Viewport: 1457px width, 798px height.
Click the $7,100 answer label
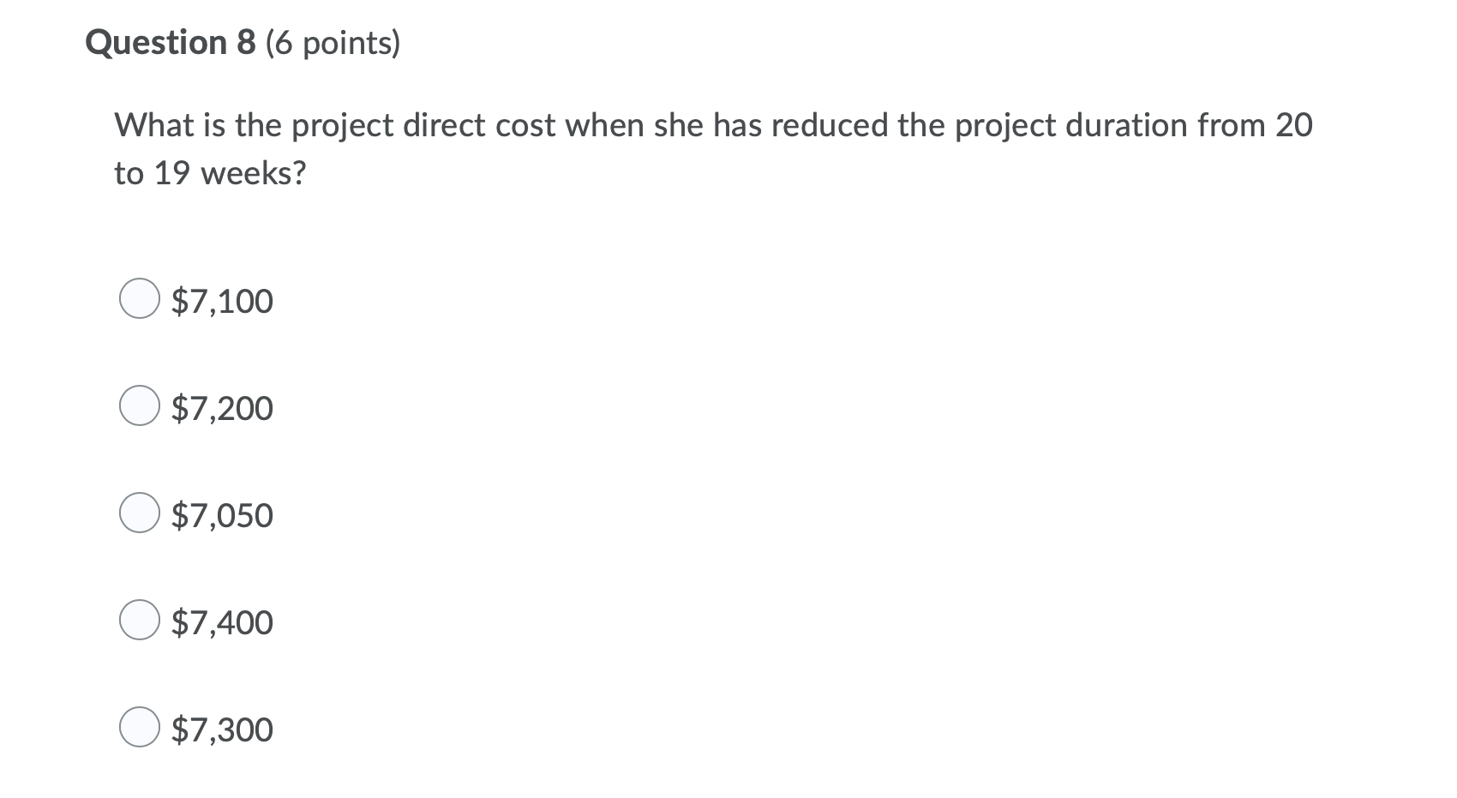tap(222, 301)
